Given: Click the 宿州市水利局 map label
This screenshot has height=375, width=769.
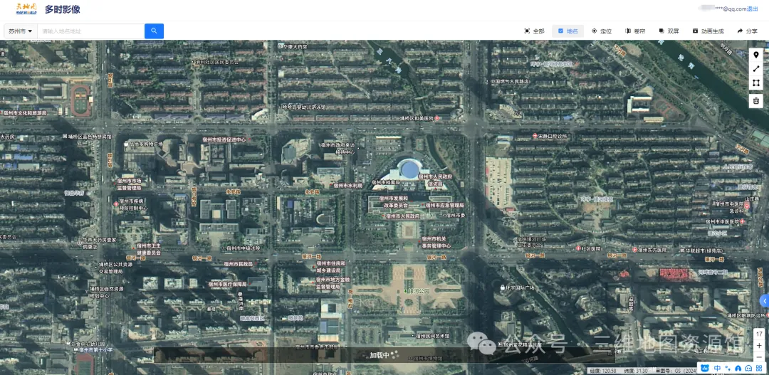Looking at the screenshot, I should click(x=347, y=186).
